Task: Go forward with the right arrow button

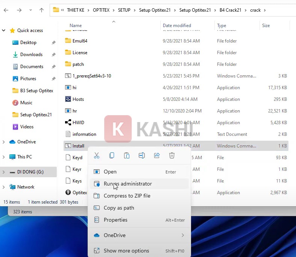Action: (x=19, y=10)
